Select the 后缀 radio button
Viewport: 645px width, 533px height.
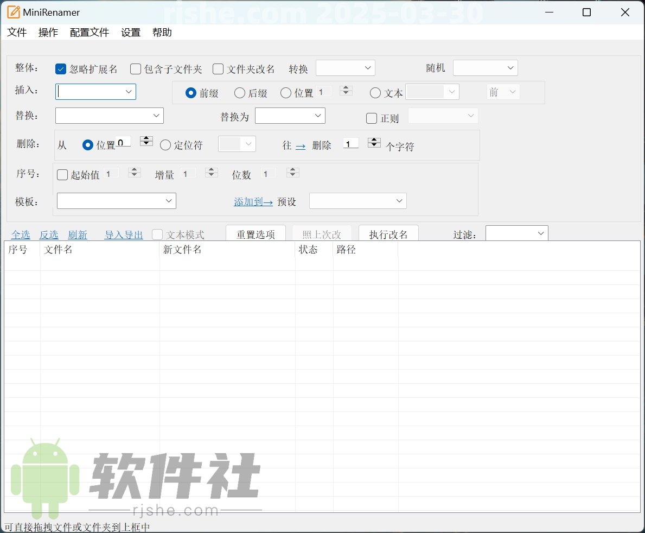239,93
